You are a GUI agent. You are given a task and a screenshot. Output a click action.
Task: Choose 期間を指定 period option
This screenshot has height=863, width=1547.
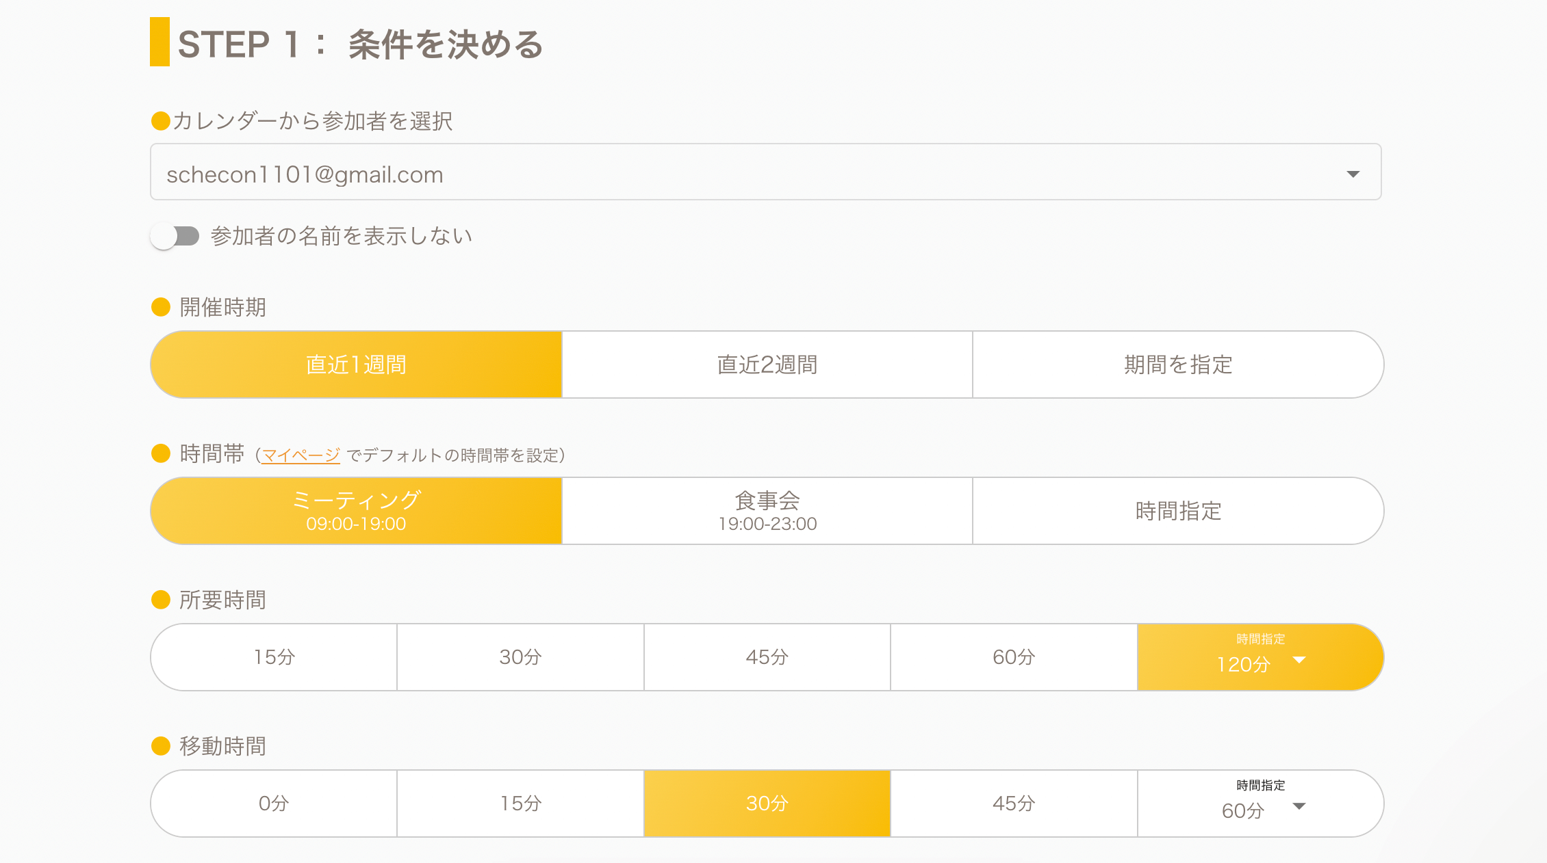(1177, 364)
